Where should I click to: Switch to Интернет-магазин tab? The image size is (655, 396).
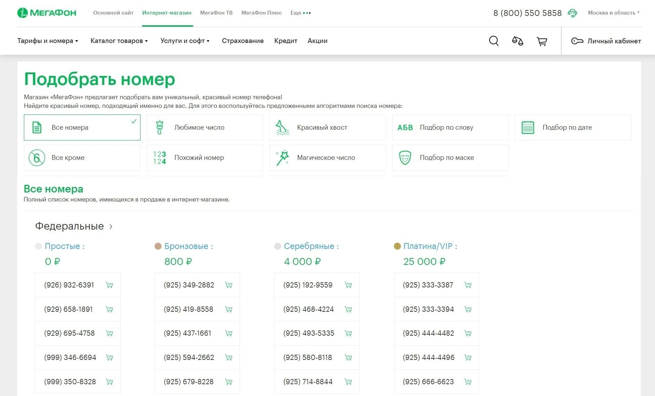pos(167,13)
